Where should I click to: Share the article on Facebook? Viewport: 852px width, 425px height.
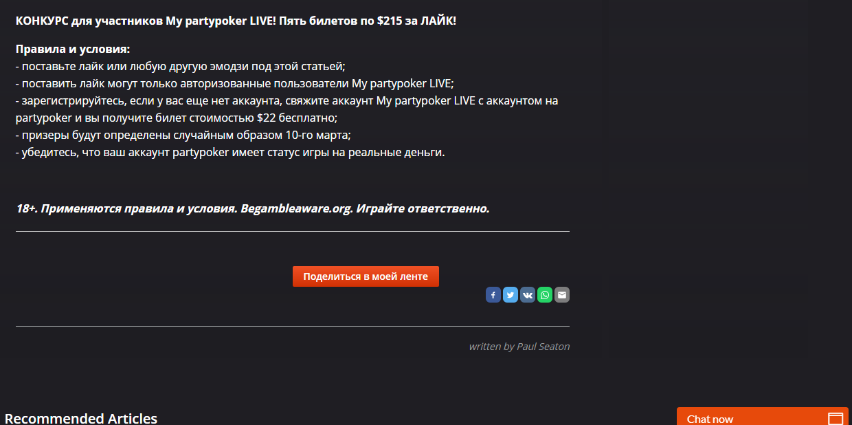(493, 295)
